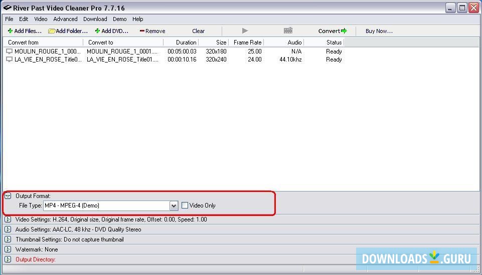Open the Demo menu
The width and height of the screenshot is (482, 275).
point(120,19)
